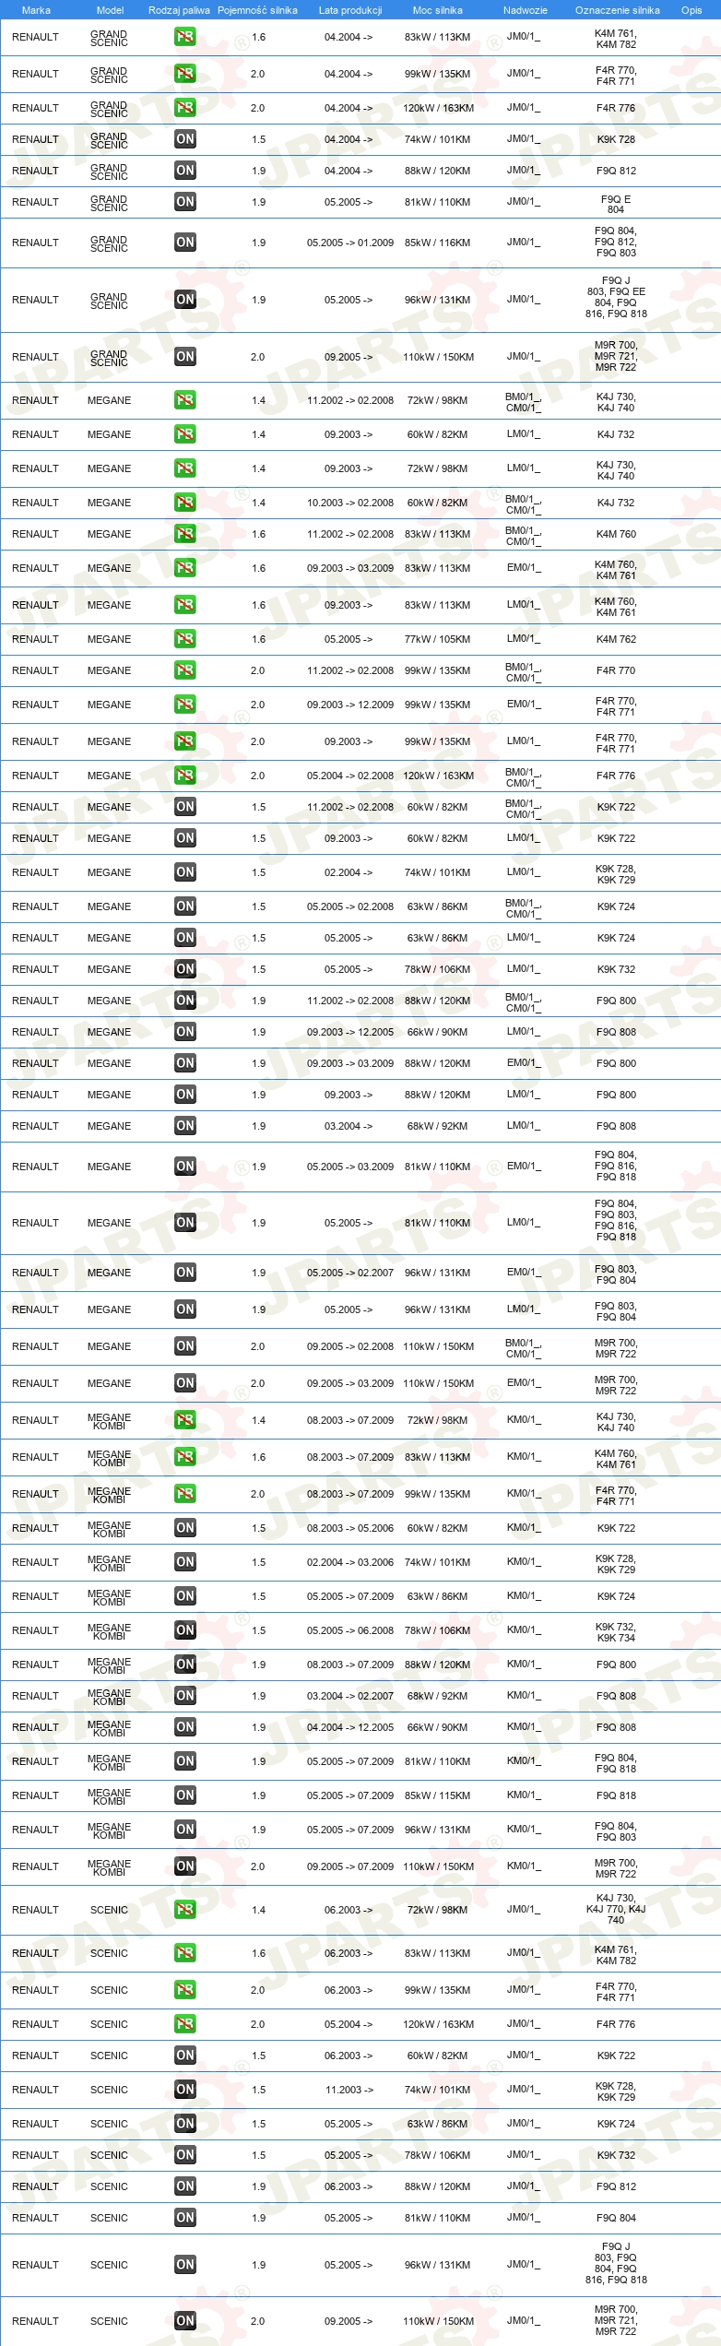Click date cell '04.2004 -> 12.2005'
The image size is (721, 2346).
(x=350, y=1728)
